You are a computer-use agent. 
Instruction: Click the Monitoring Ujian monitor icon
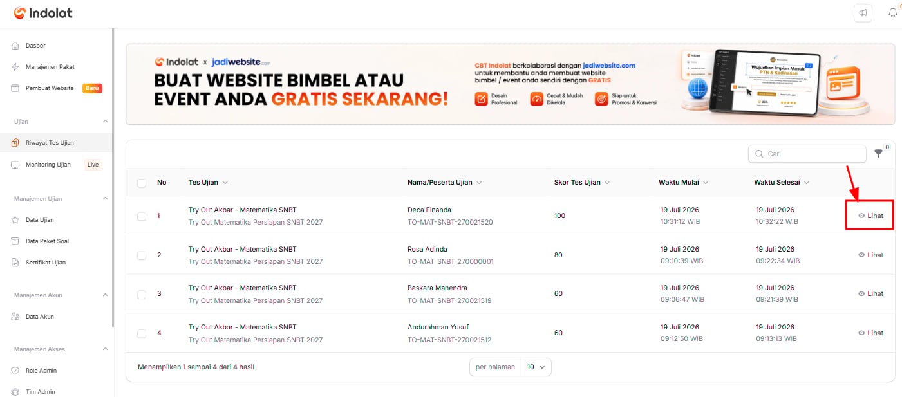pyautogui.click(x=15, y=165)
